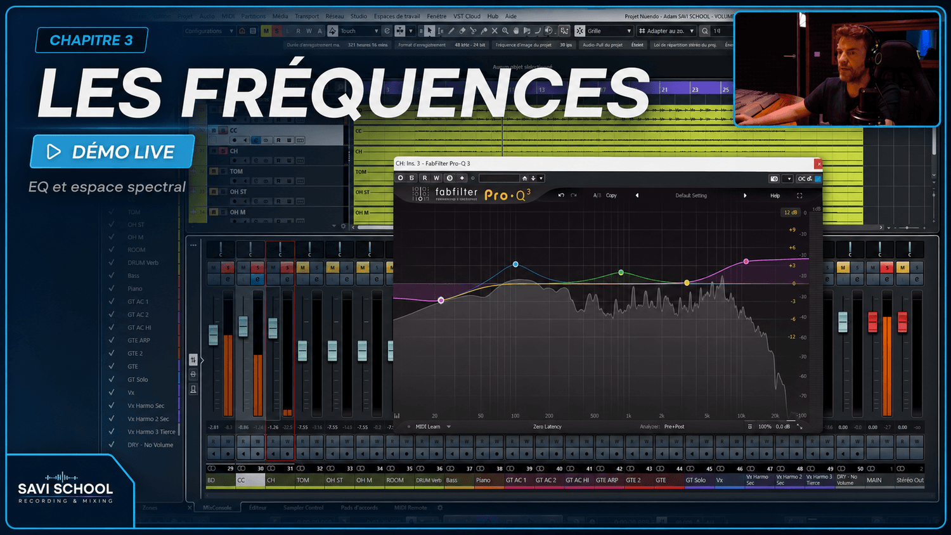Select the GT Solo channel name strip

(x=698, y=480)
